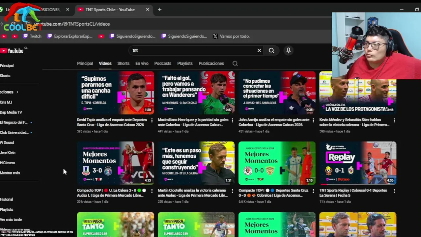421x237 pixels.
Task: Play Mejores Momentos 0-0 green thumbnail
Action: tap(277, 163)
